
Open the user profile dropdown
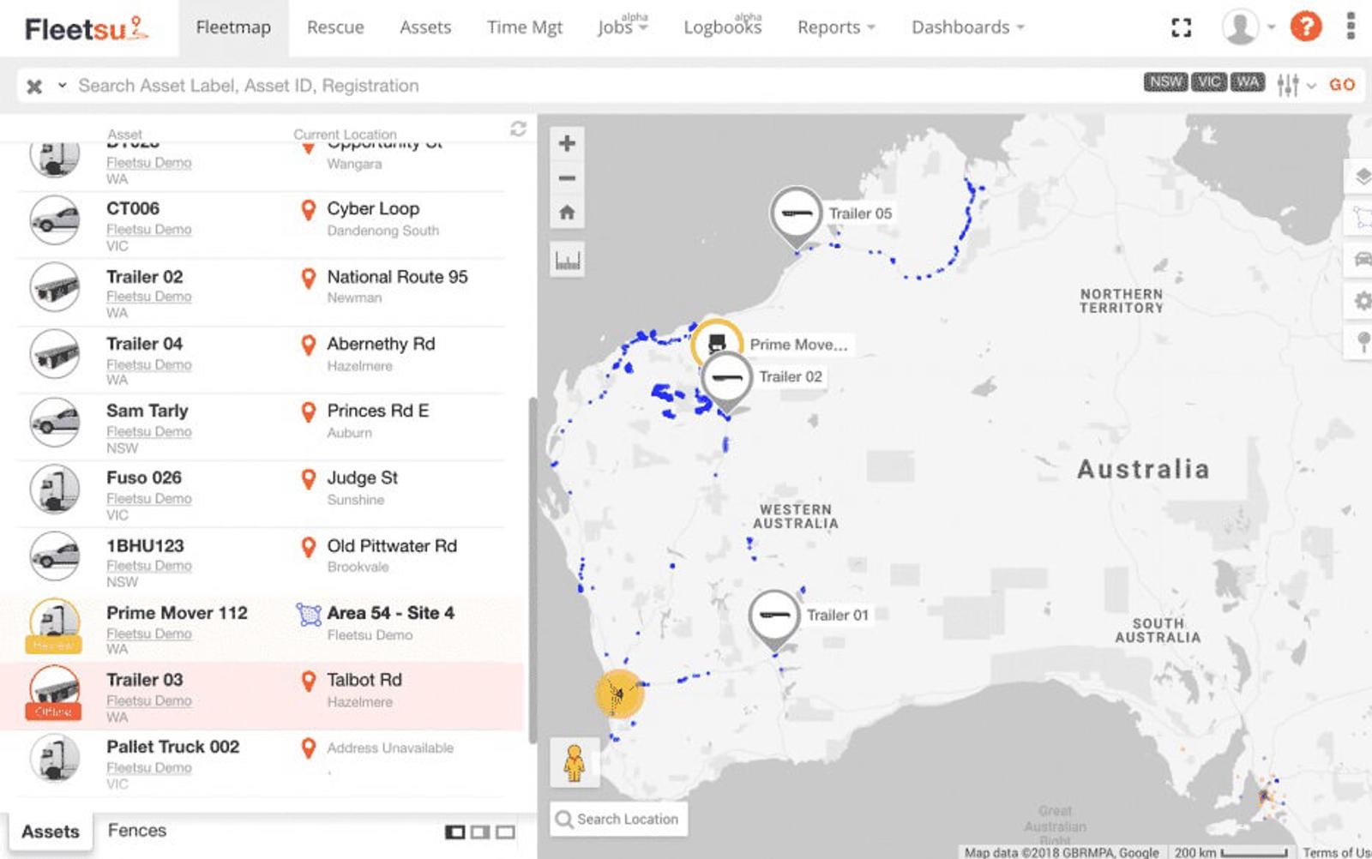pyautogui.click(x=1249, y=27)
